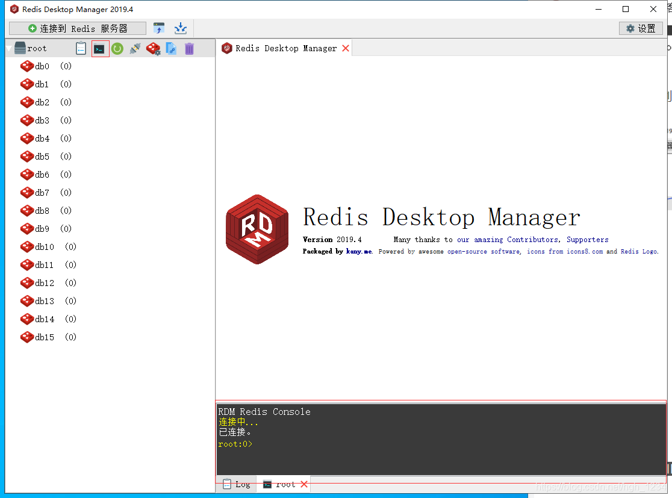Close the root console tab
The height and width of the screenshot is (498, 672).
click(x=304, y=484)
